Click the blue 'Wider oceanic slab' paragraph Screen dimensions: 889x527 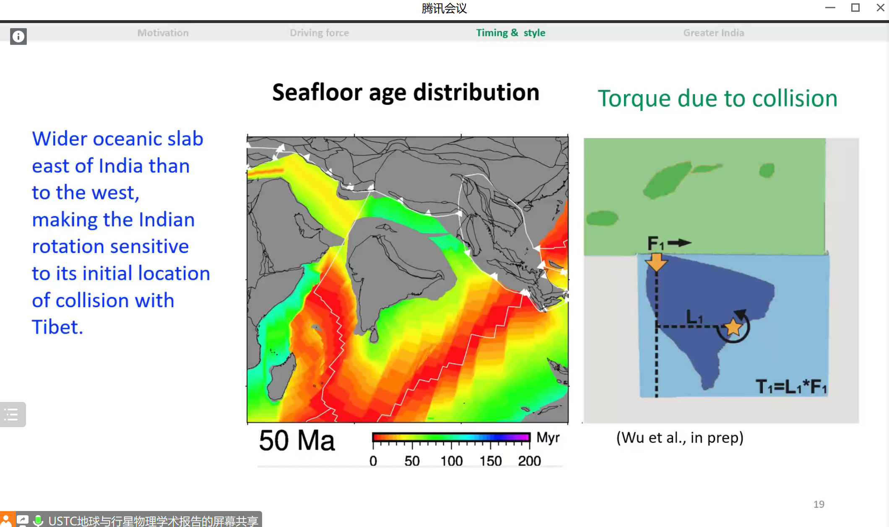(x=121, y=233)
